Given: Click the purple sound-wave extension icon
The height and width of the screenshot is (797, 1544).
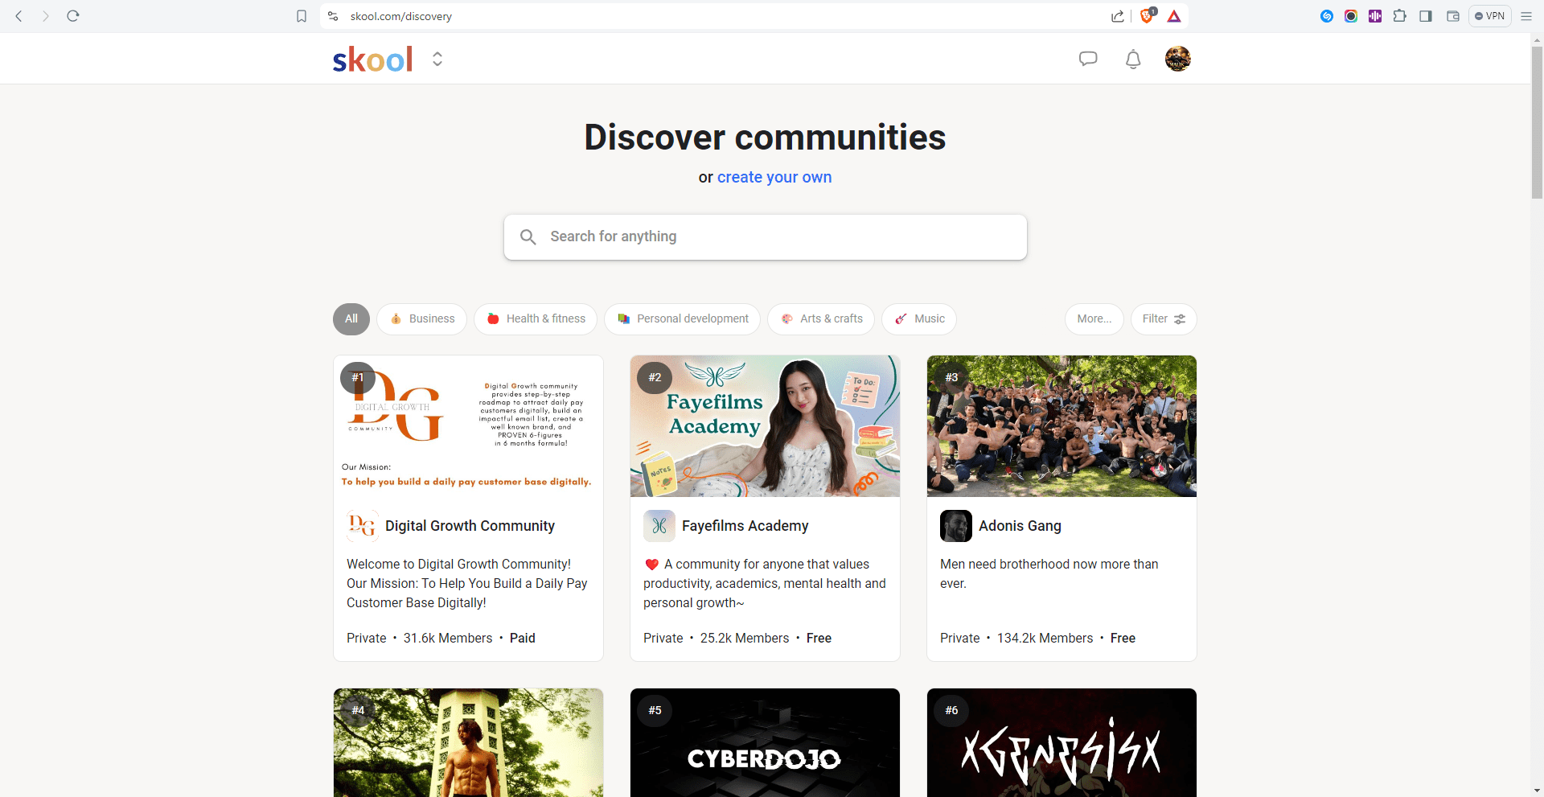Looking at the screenshot, I should tap(1375, 16).
